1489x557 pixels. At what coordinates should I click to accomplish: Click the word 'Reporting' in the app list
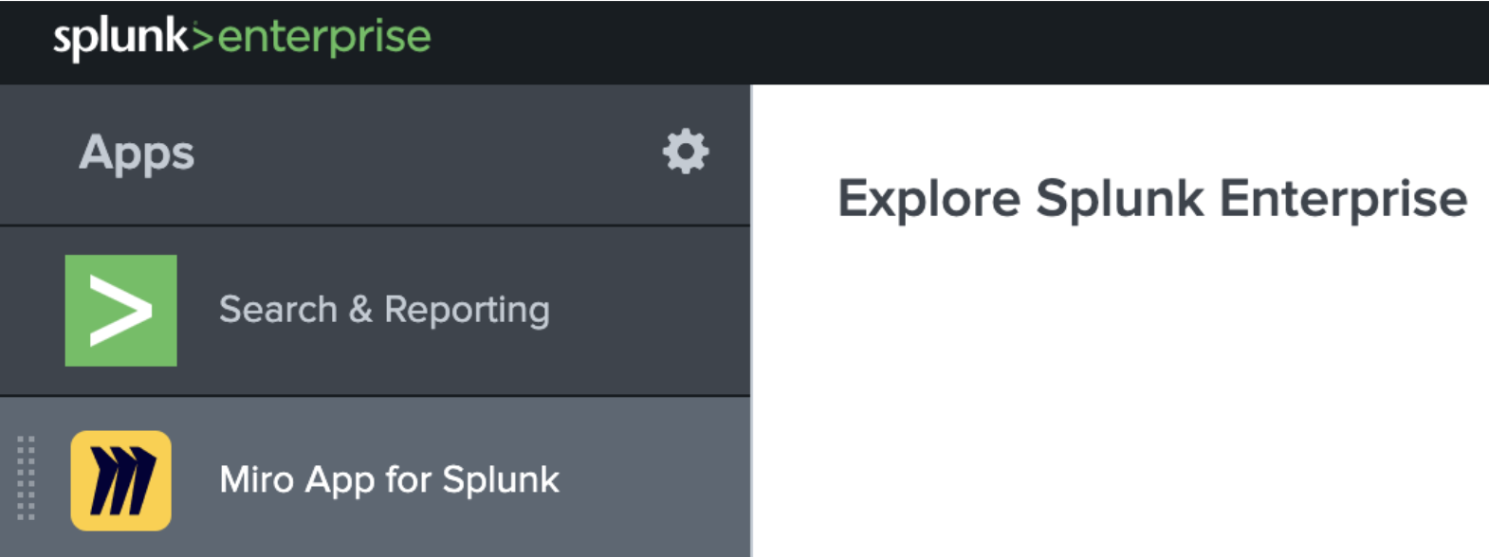pos(467,310)
